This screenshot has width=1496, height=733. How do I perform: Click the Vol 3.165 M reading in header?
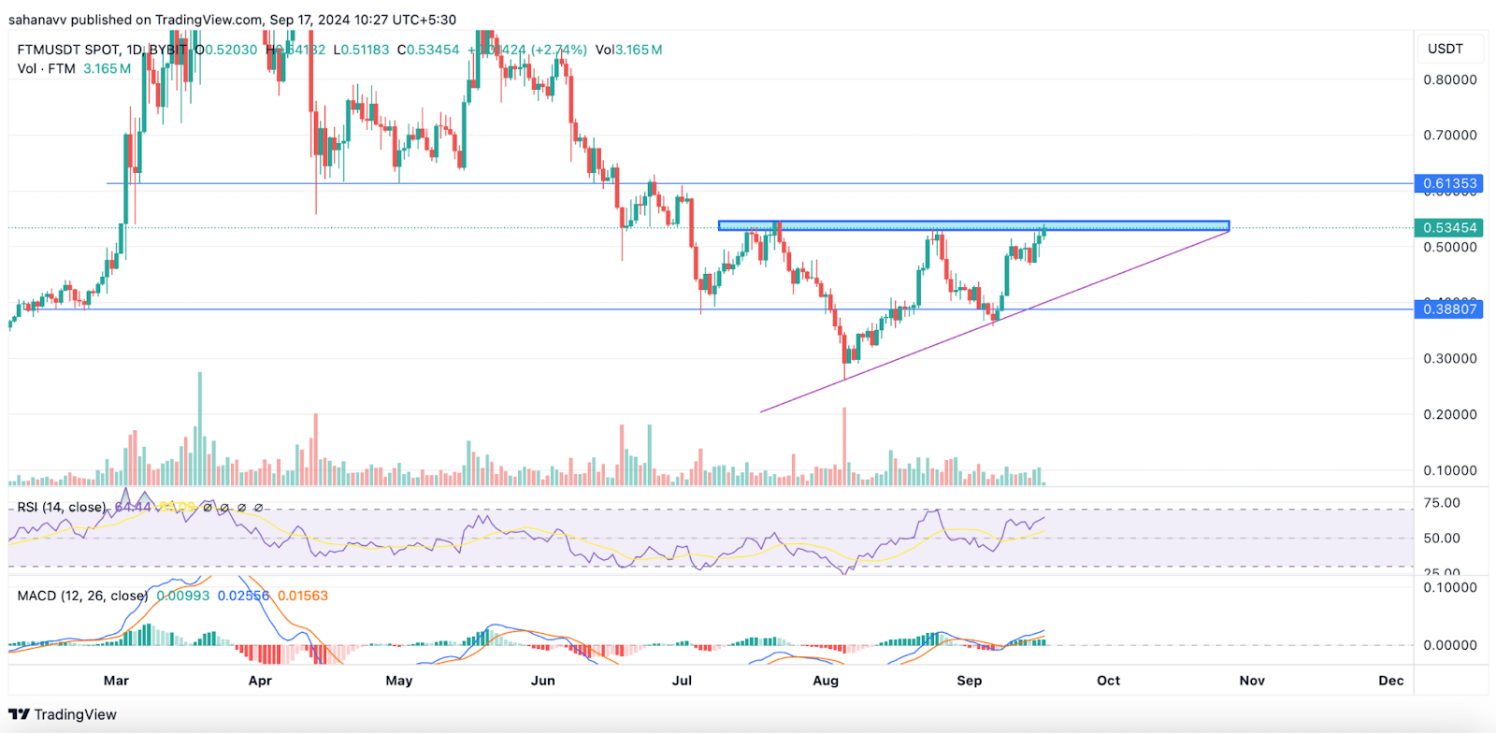[628, 50]
